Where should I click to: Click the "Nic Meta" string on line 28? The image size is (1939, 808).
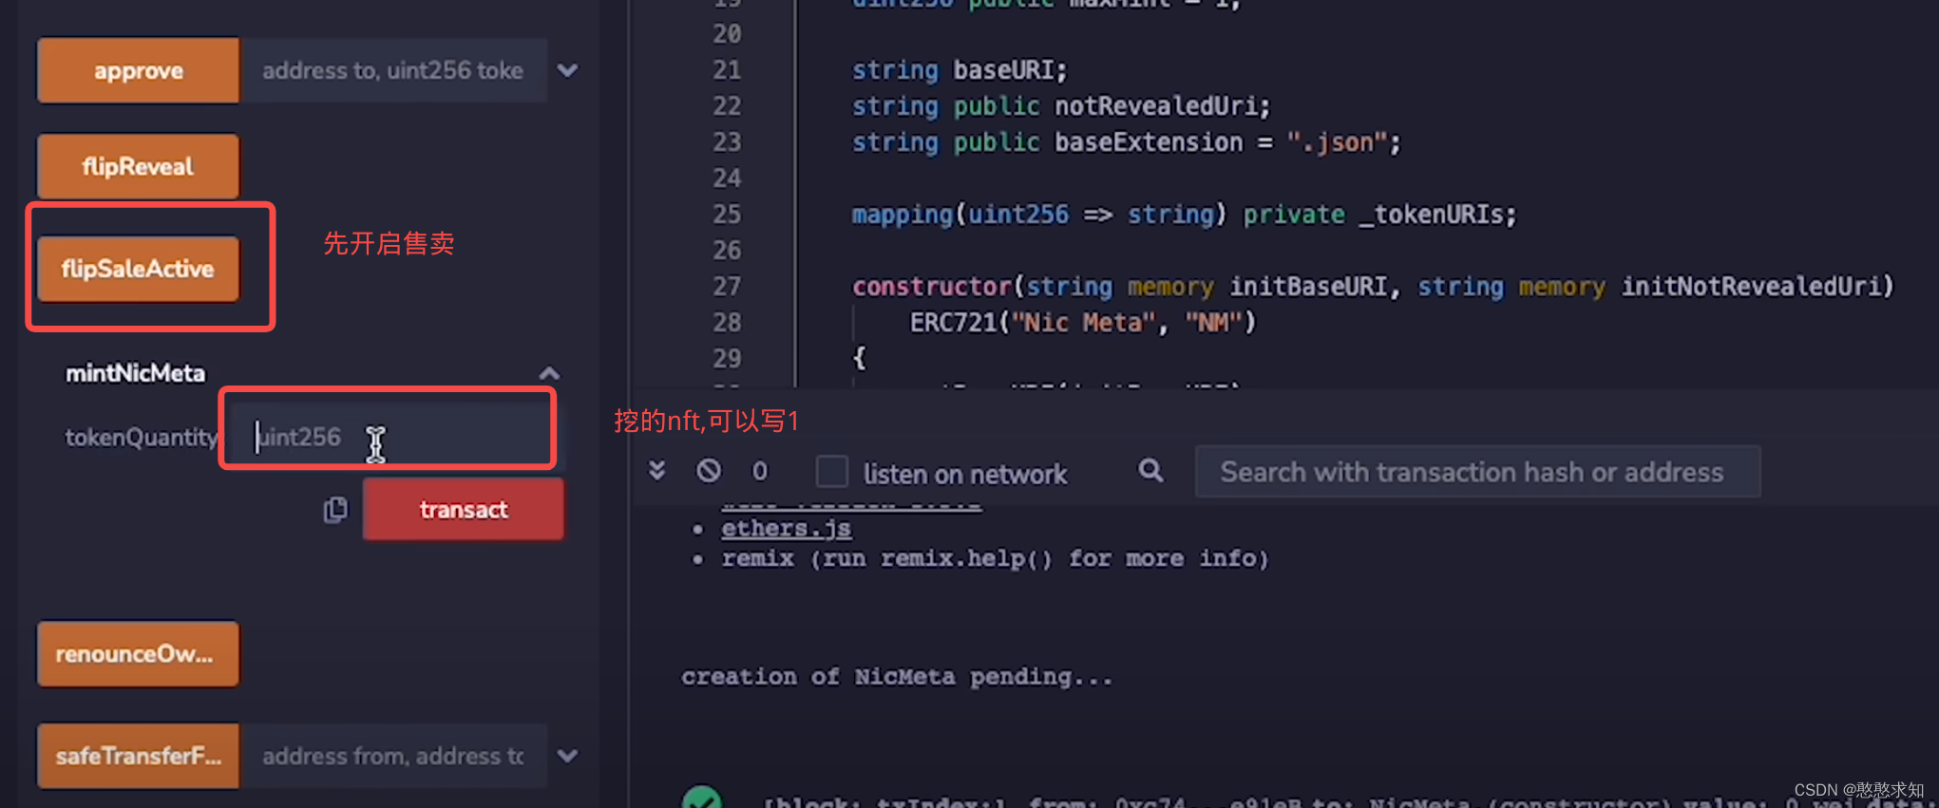point(1083,323)
